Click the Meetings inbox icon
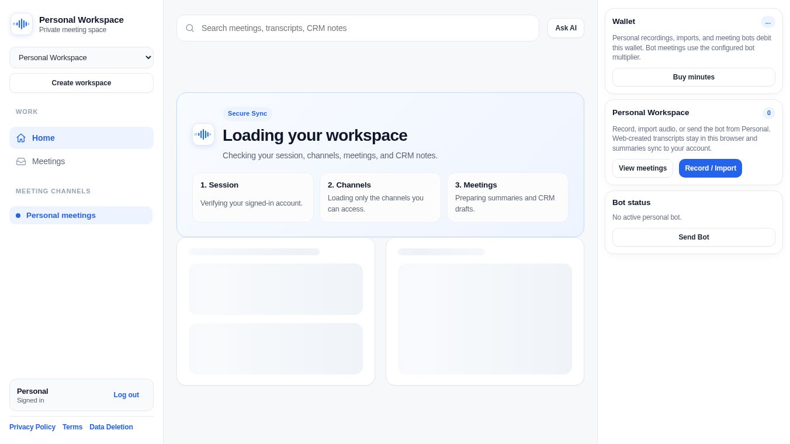This screenshot has height=444, width=790. tap(21, 161)
